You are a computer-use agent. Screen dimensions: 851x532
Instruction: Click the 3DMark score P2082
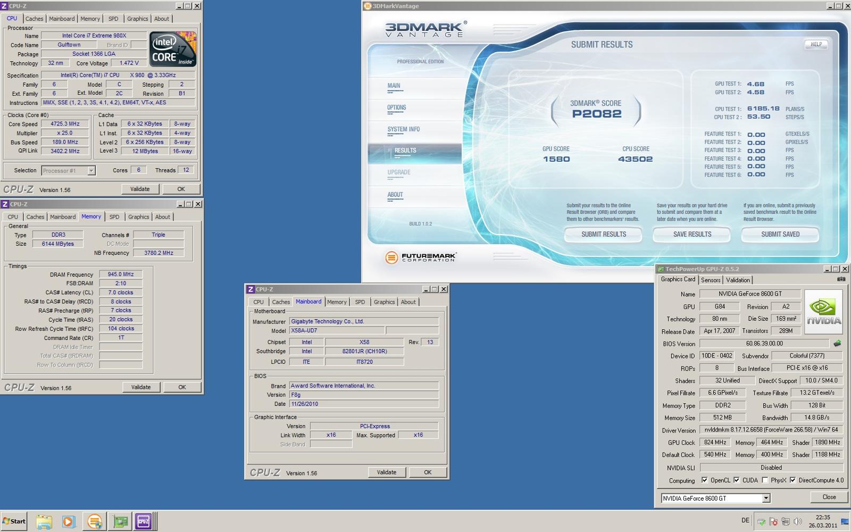(x=596, y=113)
